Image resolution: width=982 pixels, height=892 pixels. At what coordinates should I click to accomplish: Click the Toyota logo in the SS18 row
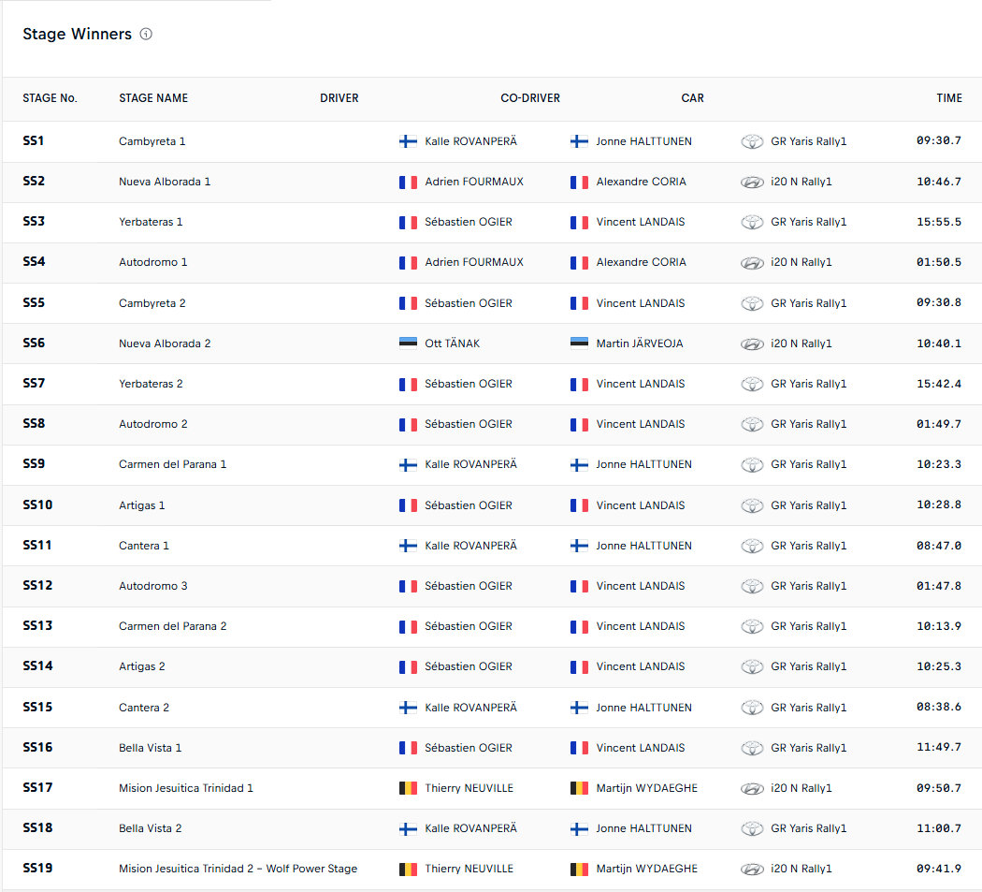click(x=752, y=829)
